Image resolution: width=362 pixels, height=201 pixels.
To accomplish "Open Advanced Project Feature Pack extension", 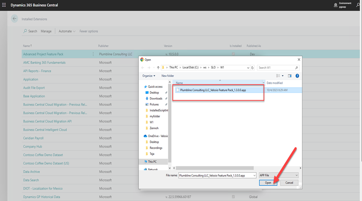I will 43,54.
